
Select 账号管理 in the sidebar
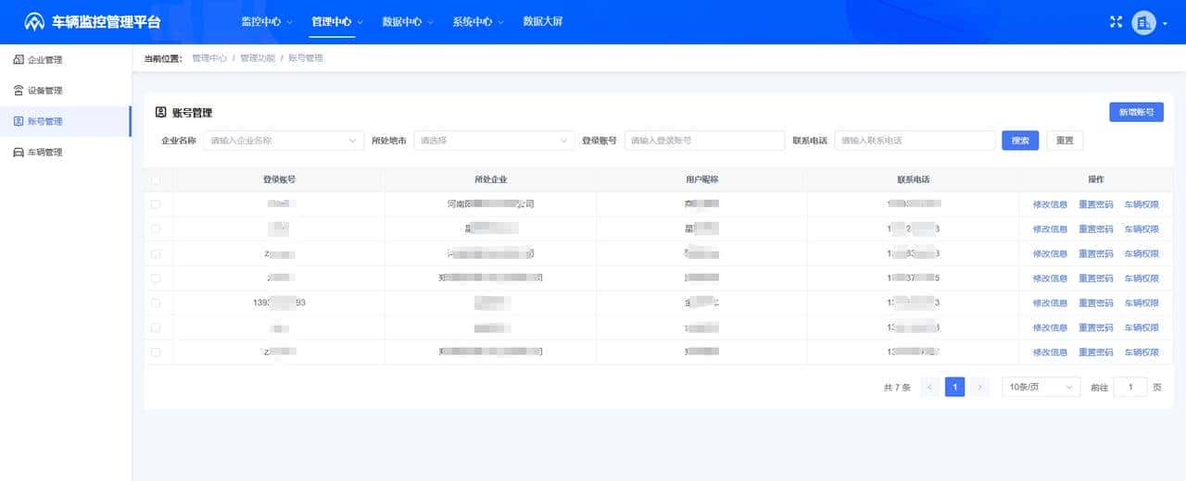point(66,121)
